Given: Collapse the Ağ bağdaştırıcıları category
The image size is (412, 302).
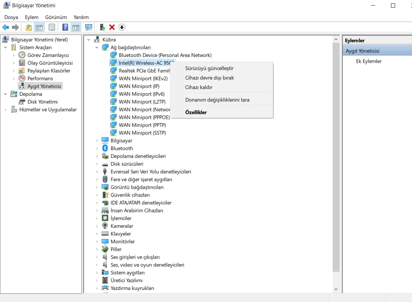Looking at the screenshot, I should click(97, 48).
